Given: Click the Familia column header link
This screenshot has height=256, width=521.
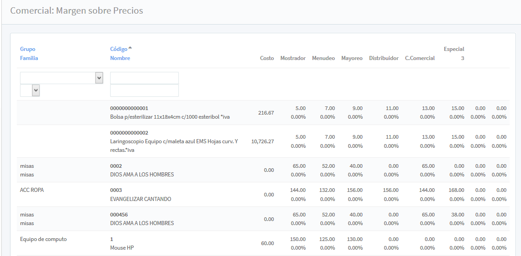Looking at the screenshot, I should [x=29, y=58].
